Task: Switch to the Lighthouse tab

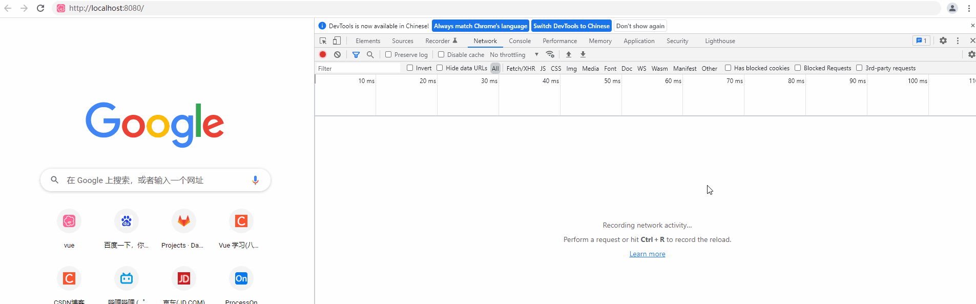Action: [x=720, y=41]
